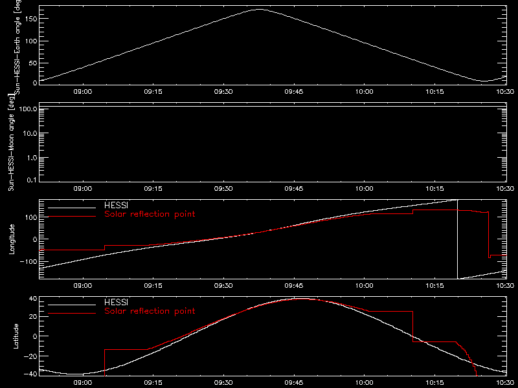
Task: Click the 10.0 tick label on Moon angle plot
Action: coord(30,133)
